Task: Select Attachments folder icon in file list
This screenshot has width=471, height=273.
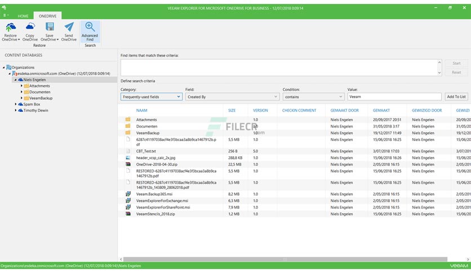Action: pos(128,120)
